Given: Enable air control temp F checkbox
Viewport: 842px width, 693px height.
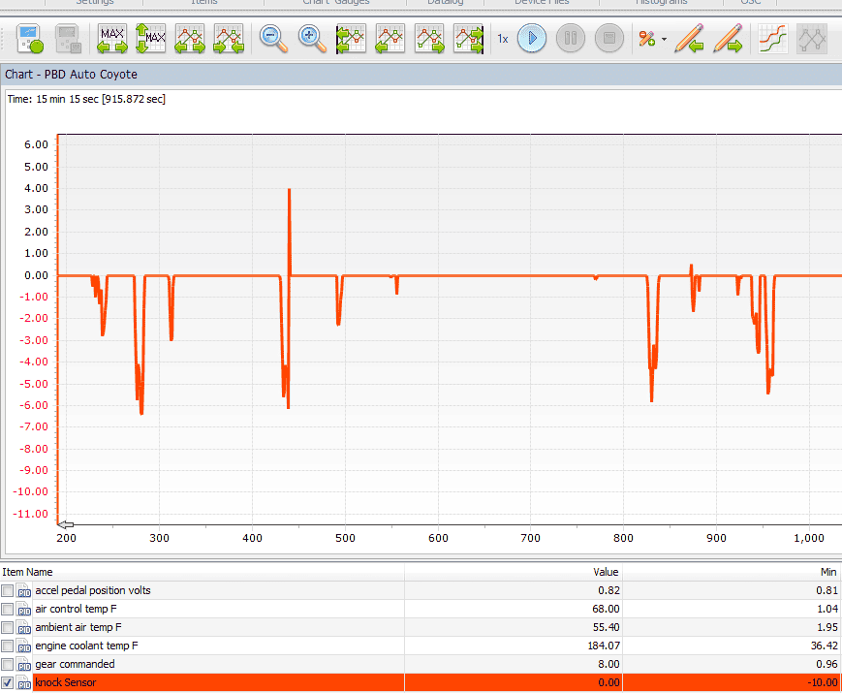Looking at the screenshot, I should (x=7, y=610).
